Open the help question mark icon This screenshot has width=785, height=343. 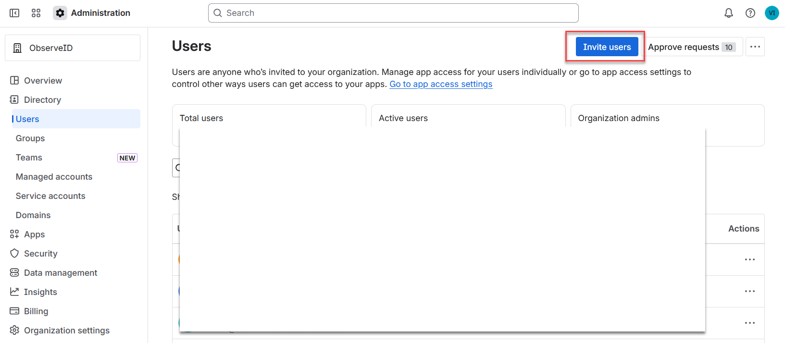(750, 13)
